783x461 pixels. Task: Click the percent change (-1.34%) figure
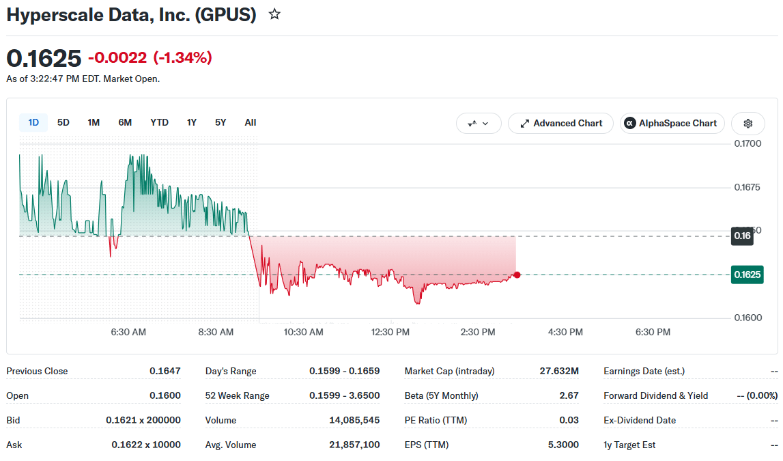[182, 57]
